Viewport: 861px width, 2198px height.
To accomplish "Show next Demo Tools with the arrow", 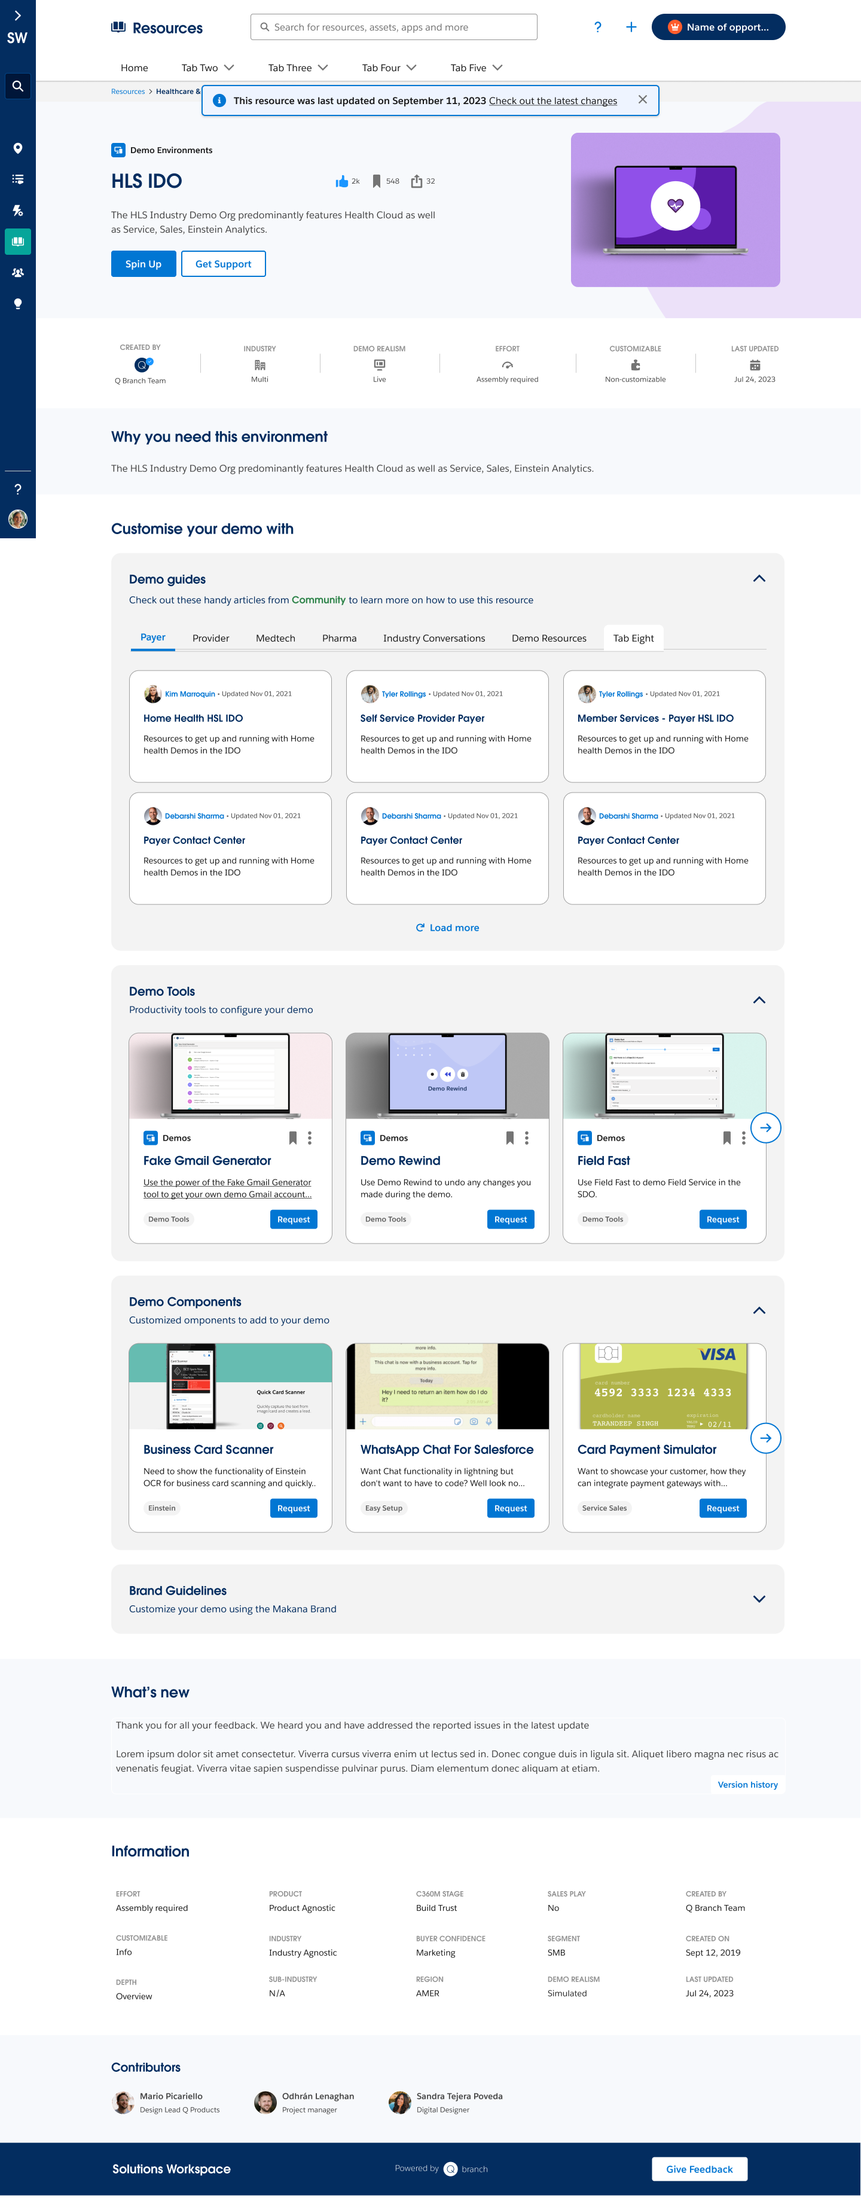I will tap(765, 1127).
